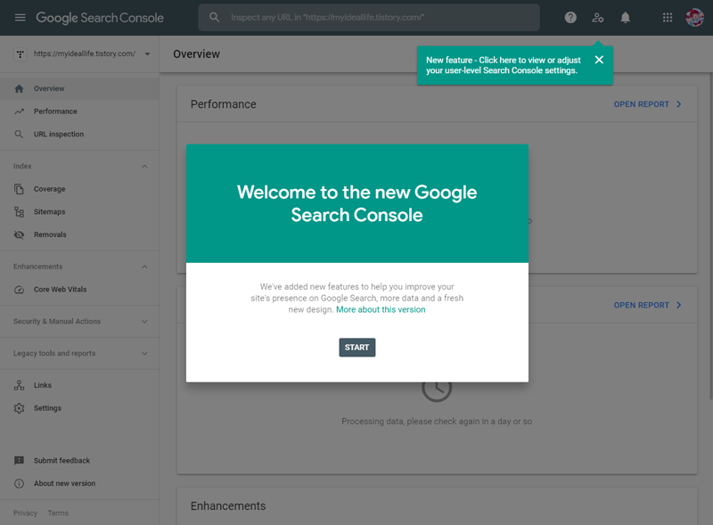
Task: Expand Security & Manual Actions section
Action: (144, 322)
